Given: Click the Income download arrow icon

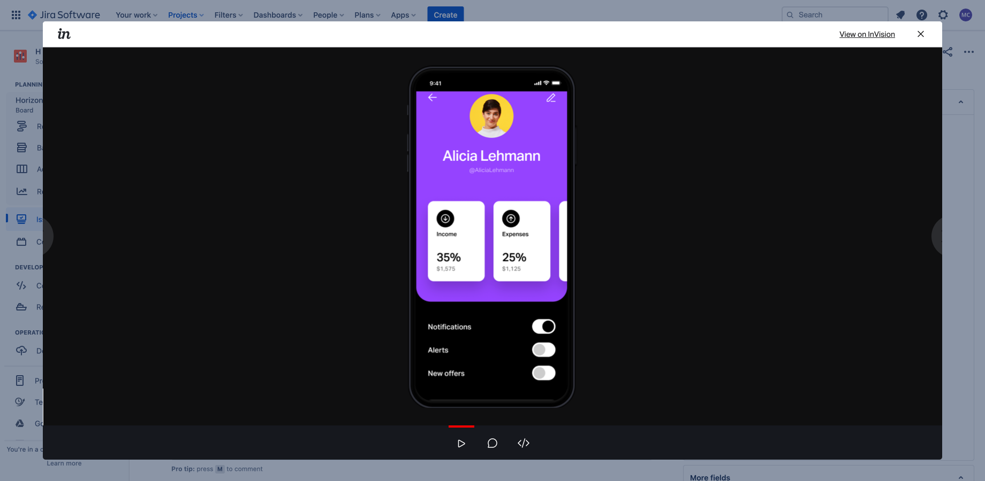Looking at the screenshot, I should tap(445, 219).
